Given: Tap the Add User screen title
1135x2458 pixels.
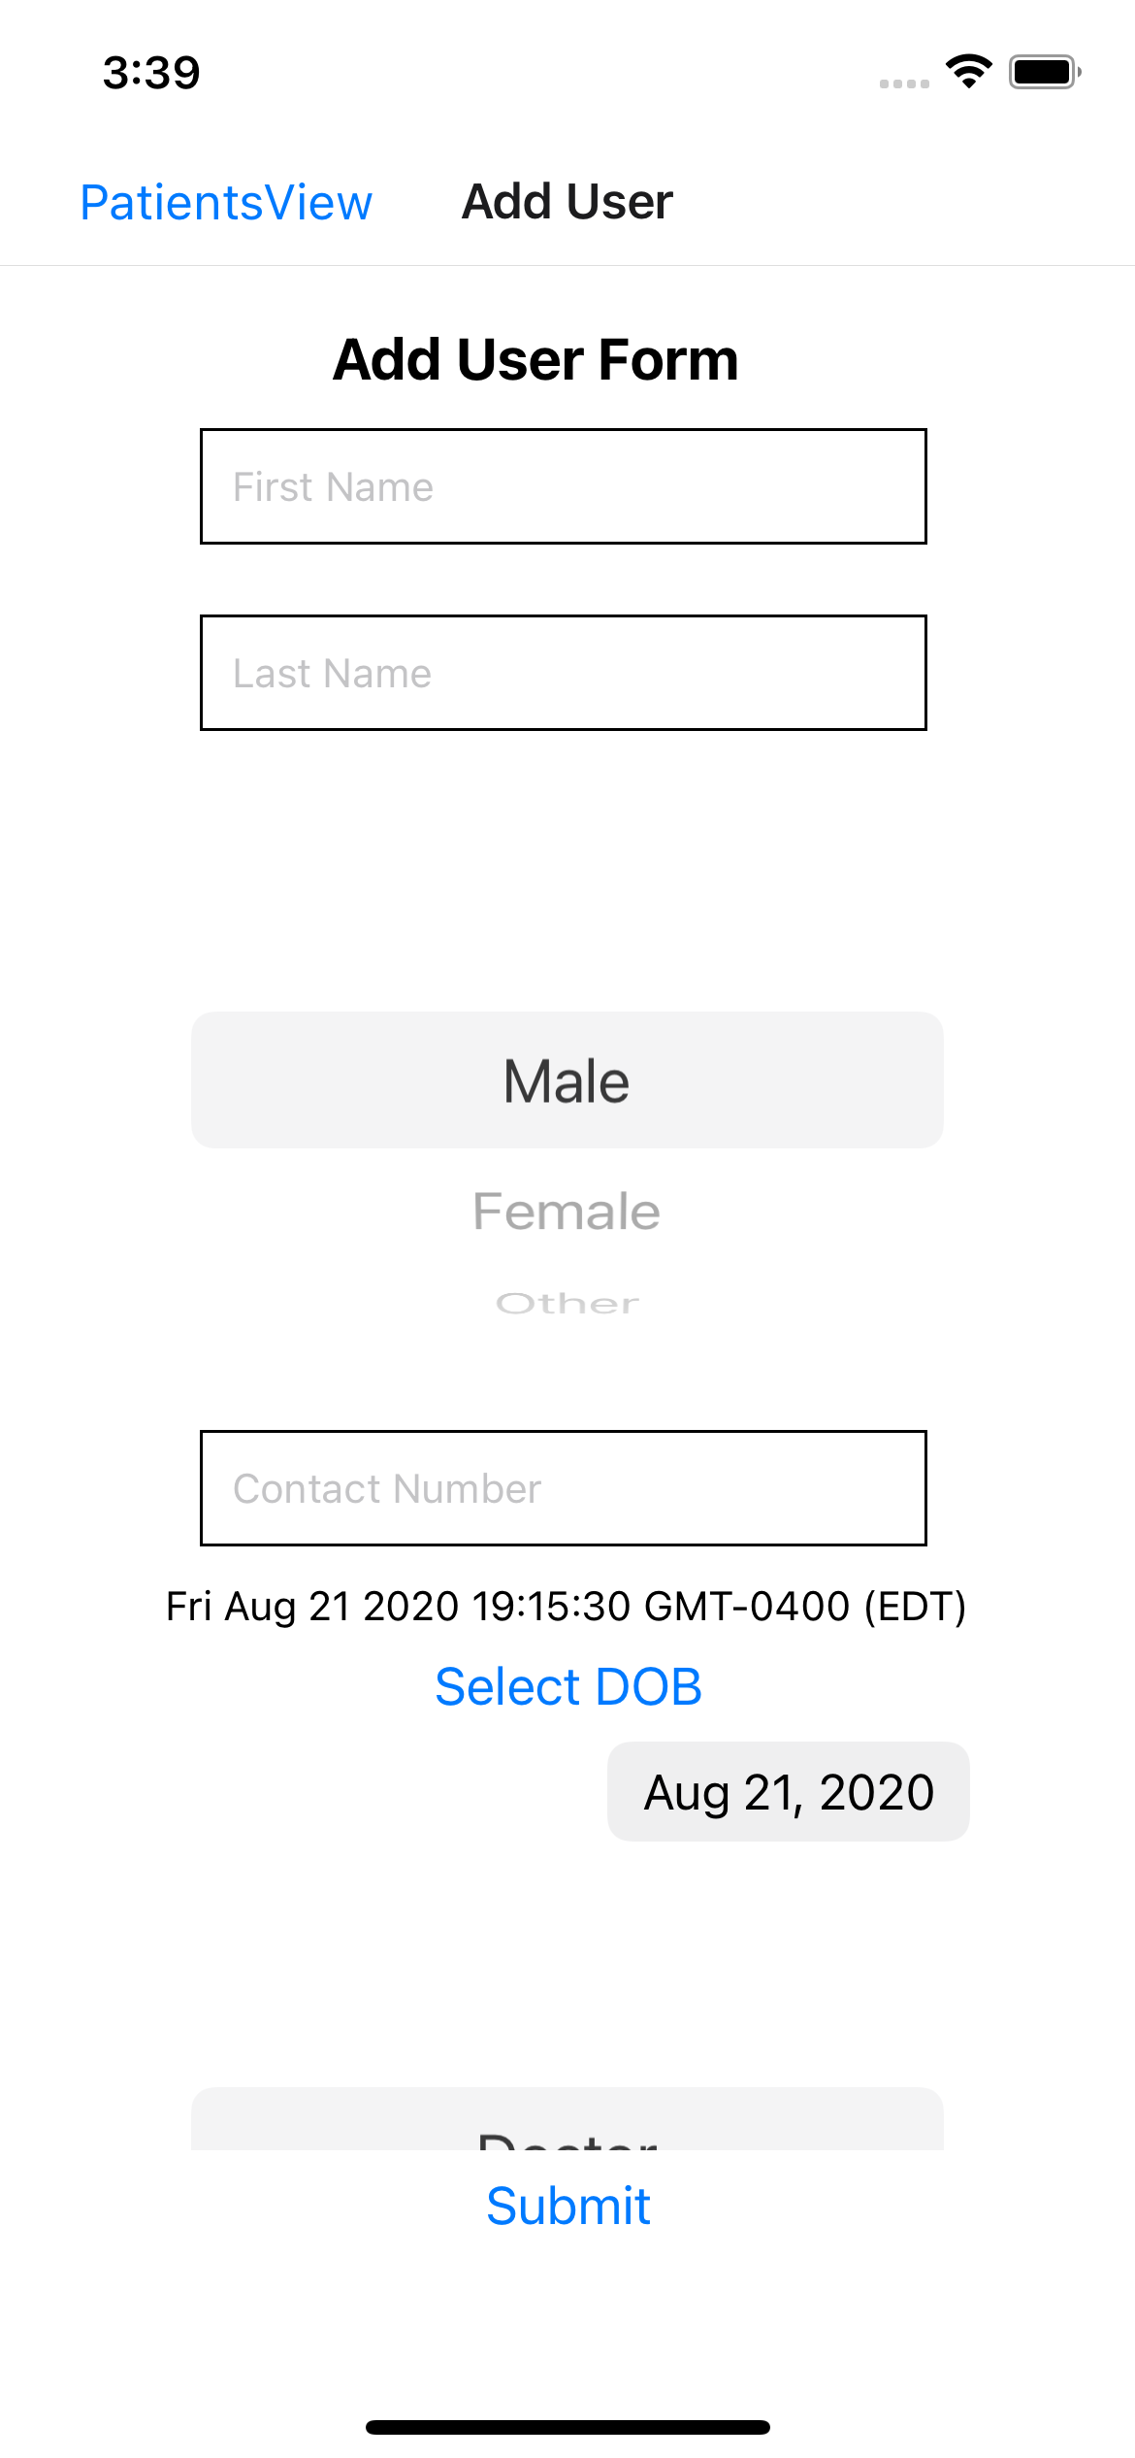Looking at the screenshot, I should (567, 202).
